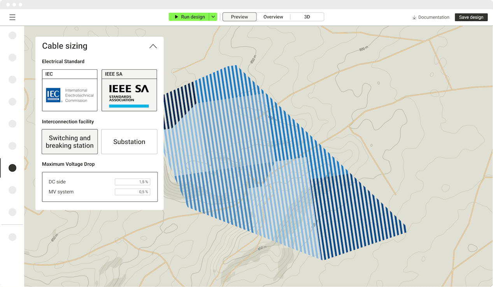Image resolution: width=493 pixels, height=287 pixels.
Task: Select Switching and breaking station option
Action: tap(70, 142)
